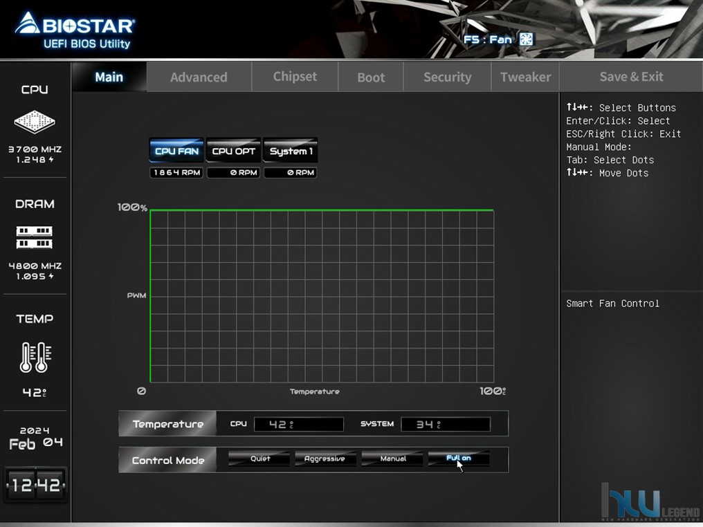
Task: Click the DRAM memory modules icon
Action: click(35, 237)
